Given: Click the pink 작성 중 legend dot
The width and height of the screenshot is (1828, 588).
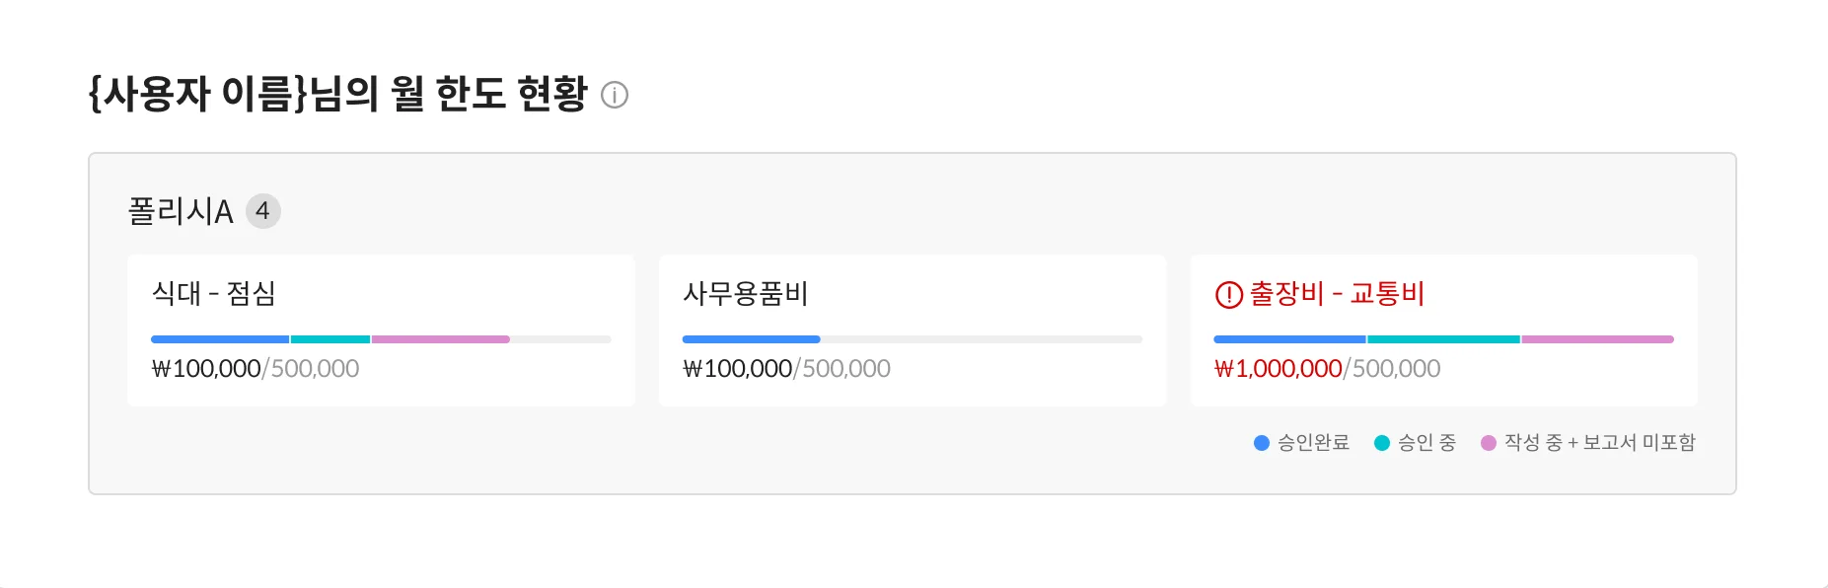Looking at the screenshot, I should tap(1489, 443).
